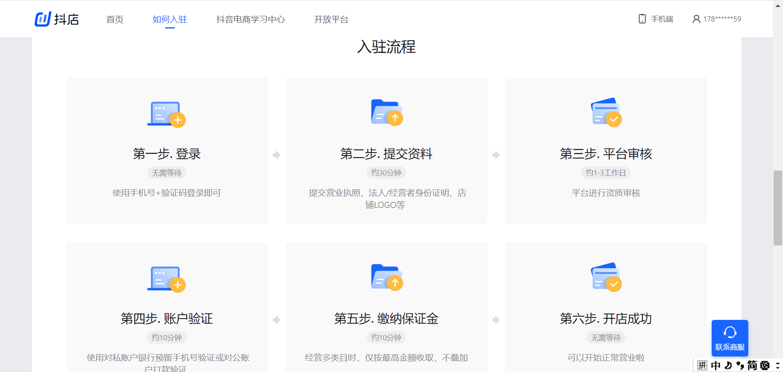Open the 开放平台 nav item
Viewport: 783px width, 372px height.
[331, 19]
